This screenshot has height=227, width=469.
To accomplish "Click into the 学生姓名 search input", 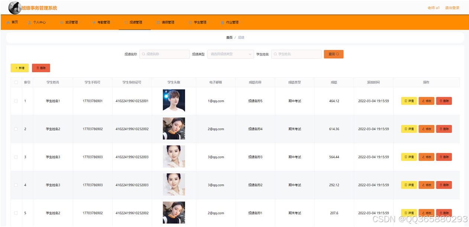I will [x=296, y=54].
